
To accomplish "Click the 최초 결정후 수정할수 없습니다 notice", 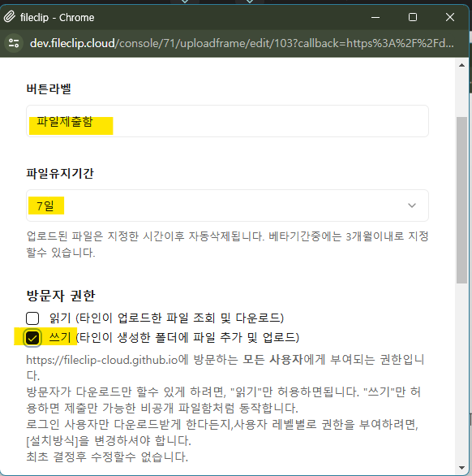I will [107, 457].
